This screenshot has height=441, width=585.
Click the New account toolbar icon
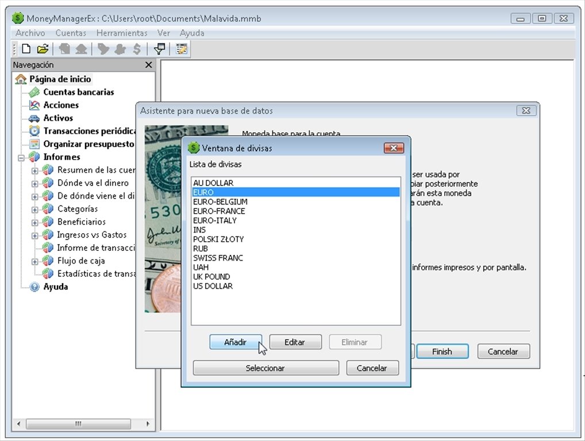[64, 49]
